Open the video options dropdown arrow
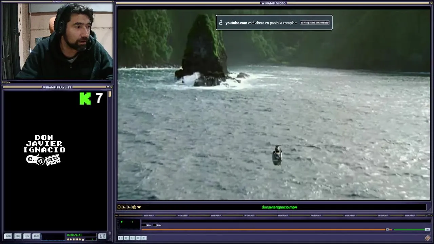This screenshot has height=244, width=434. [139, 207]
